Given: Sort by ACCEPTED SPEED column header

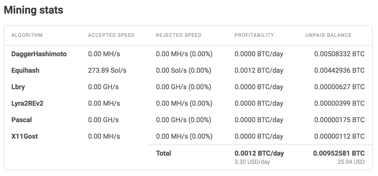Looking at the screenshot, I should (111, 35).
